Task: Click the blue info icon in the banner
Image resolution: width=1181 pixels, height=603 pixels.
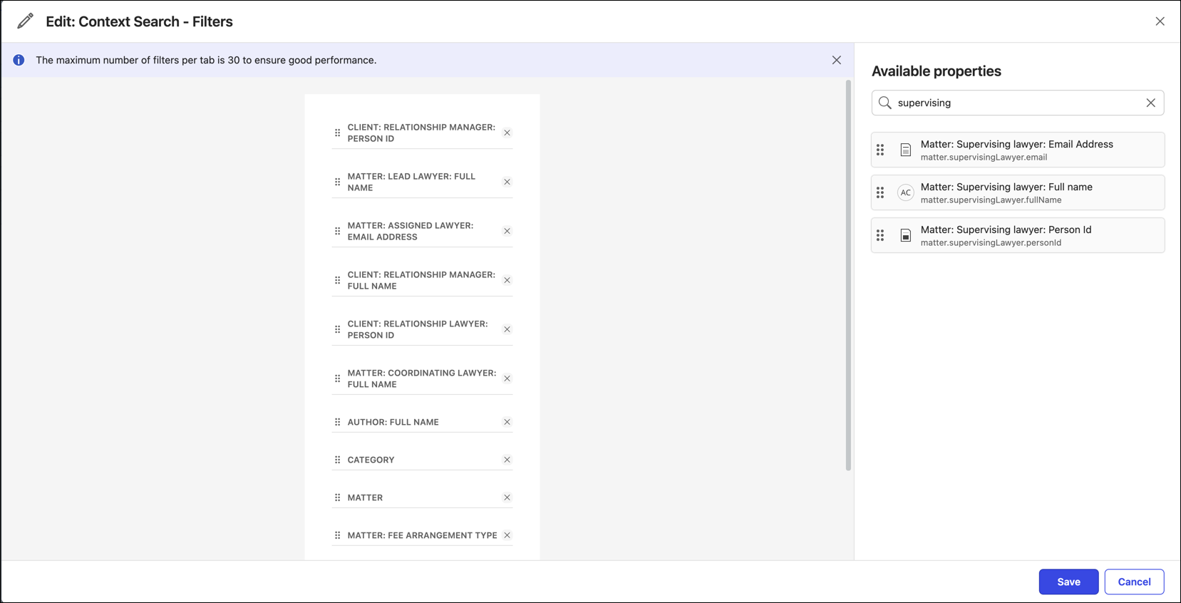Action: tap(19, 60)
